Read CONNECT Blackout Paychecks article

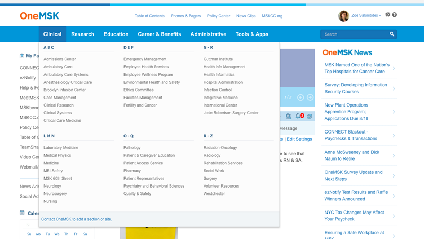pos(351,135)
